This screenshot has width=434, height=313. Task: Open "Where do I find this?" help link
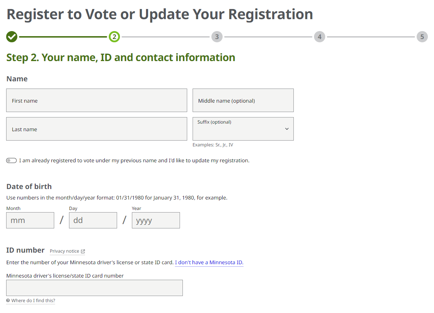(33, 301)
